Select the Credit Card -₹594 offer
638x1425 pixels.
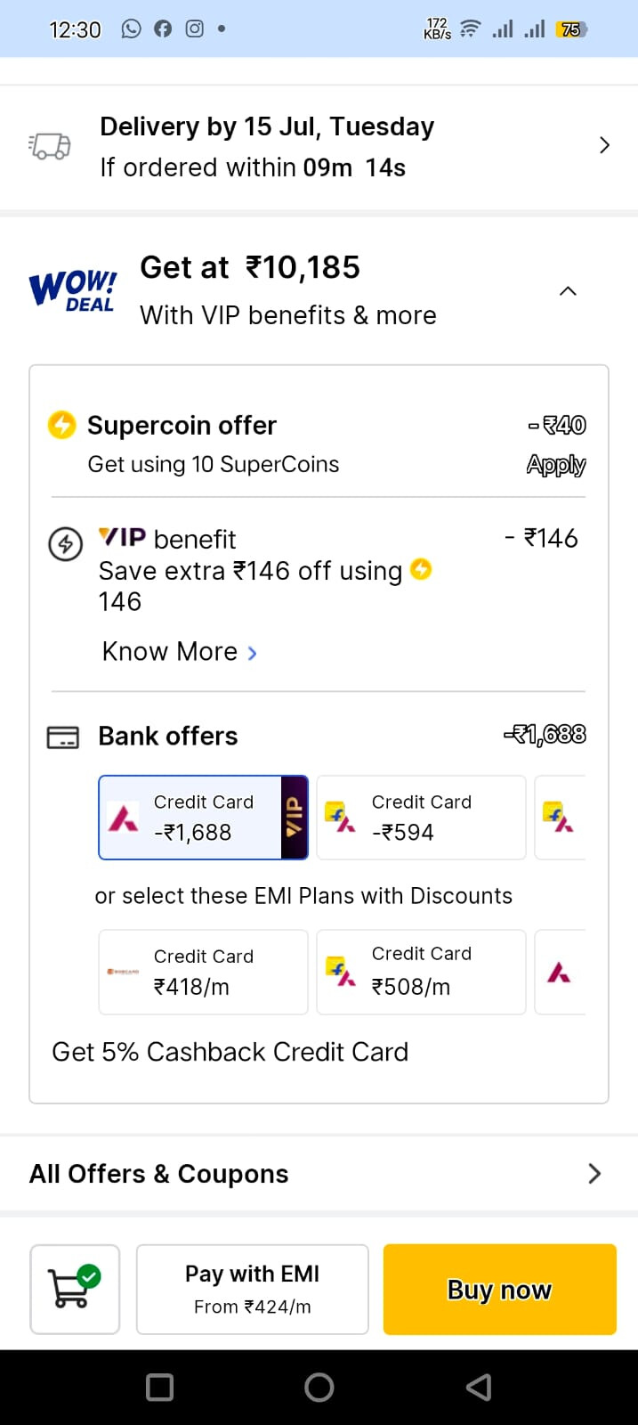coord(421,818)
